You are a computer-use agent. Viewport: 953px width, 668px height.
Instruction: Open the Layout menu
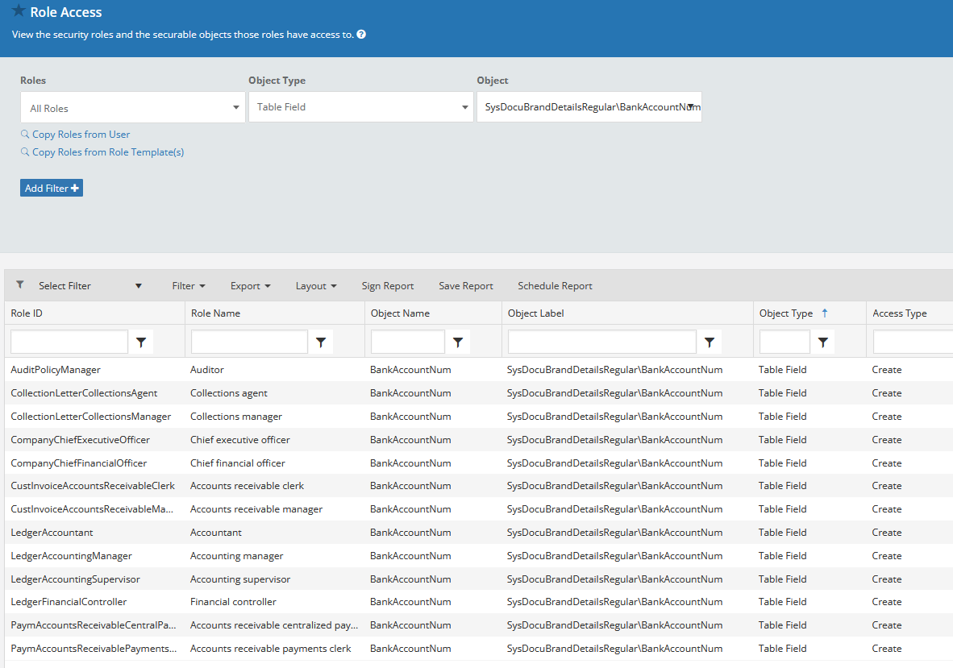point(315,286)
